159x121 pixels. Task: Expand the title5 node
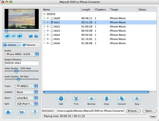pyautogui.click(x=48, y=39)
